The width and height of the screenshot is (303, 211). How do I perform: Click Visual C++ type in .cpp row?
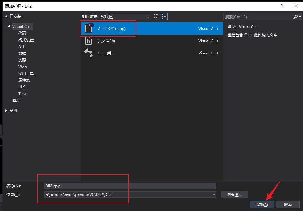(208, 29)
